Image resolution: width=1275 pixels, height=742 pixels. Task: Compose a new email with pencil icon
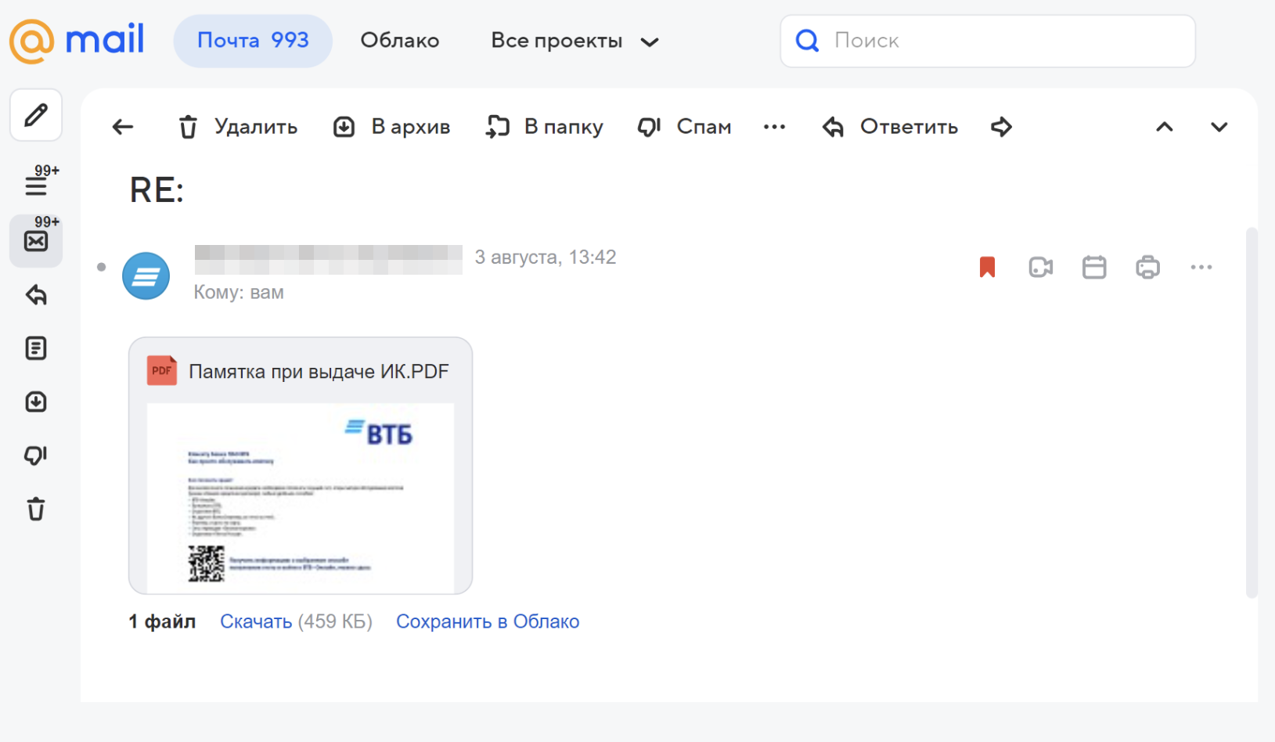point(36,115)
